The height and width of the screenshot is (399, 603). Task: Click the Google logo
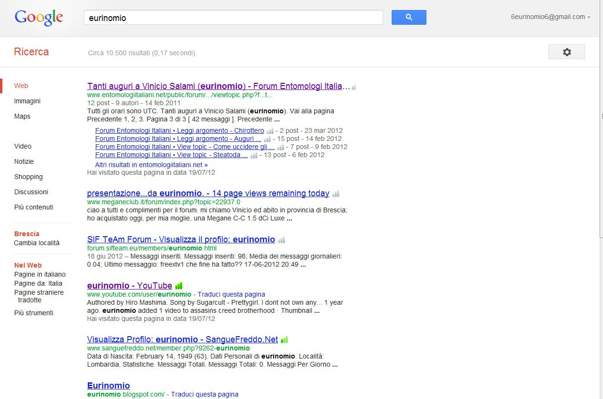[39, 18]
